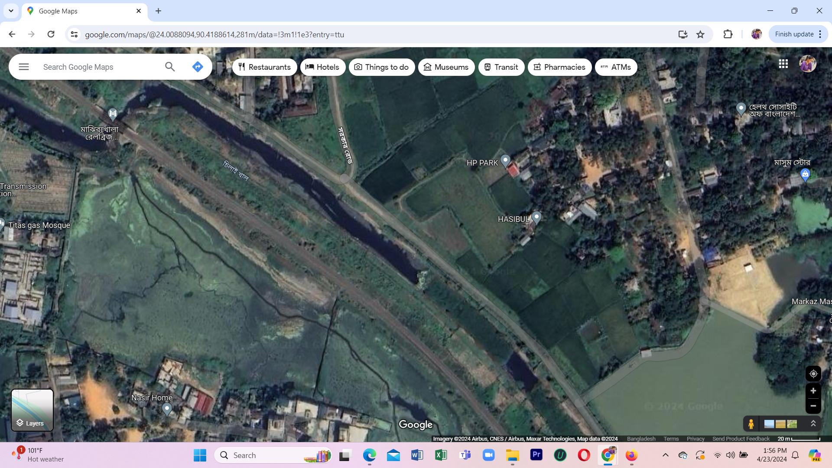Open the Opera browser from the taskbar

[584, 455]
